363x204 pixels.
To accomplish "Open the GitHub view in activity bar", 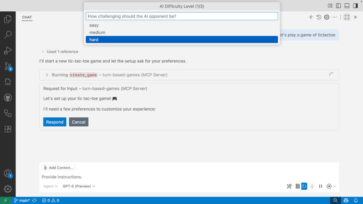I will click(8, 98).
